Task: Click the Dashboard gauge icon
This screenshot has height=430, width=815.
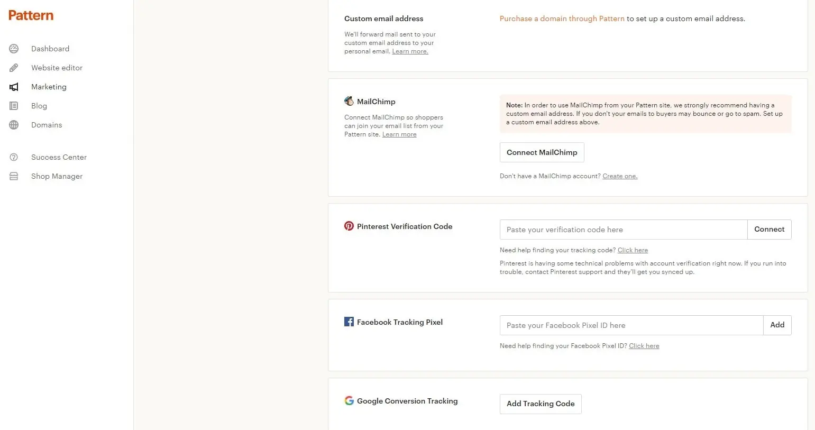Action: coord(14,49)
